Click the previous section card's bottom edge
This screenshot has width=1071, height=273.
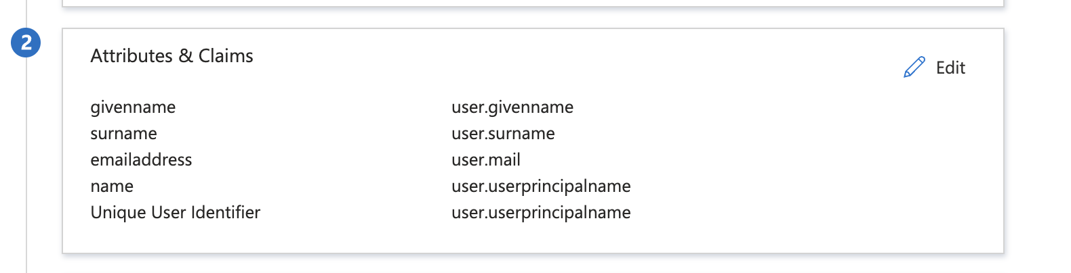(533, 6)
